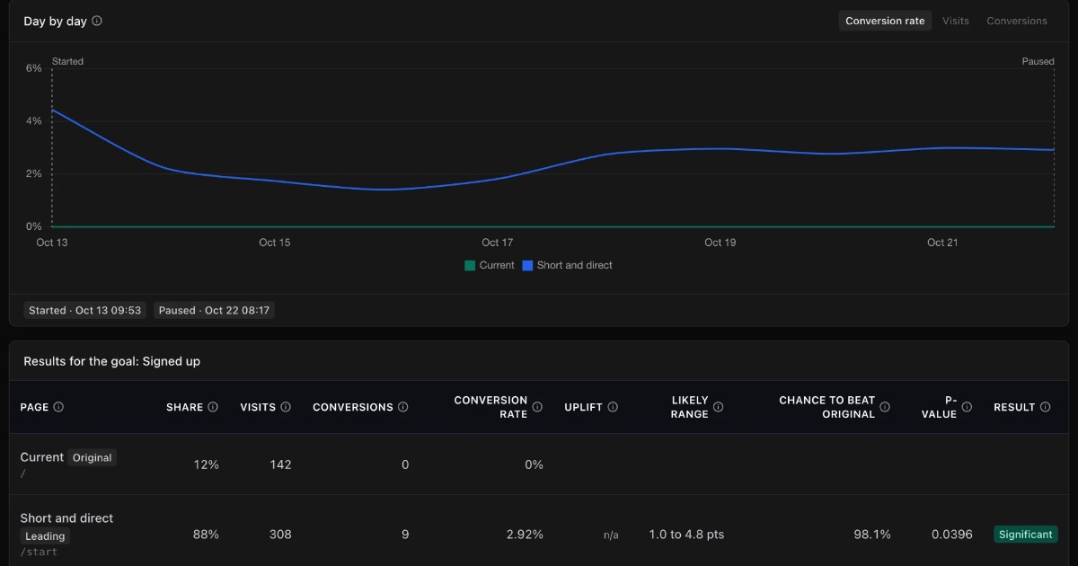Click the 142 visits cell
Image resolution: width=1078 pixels, height=566 pixels.
click(280, 464)
